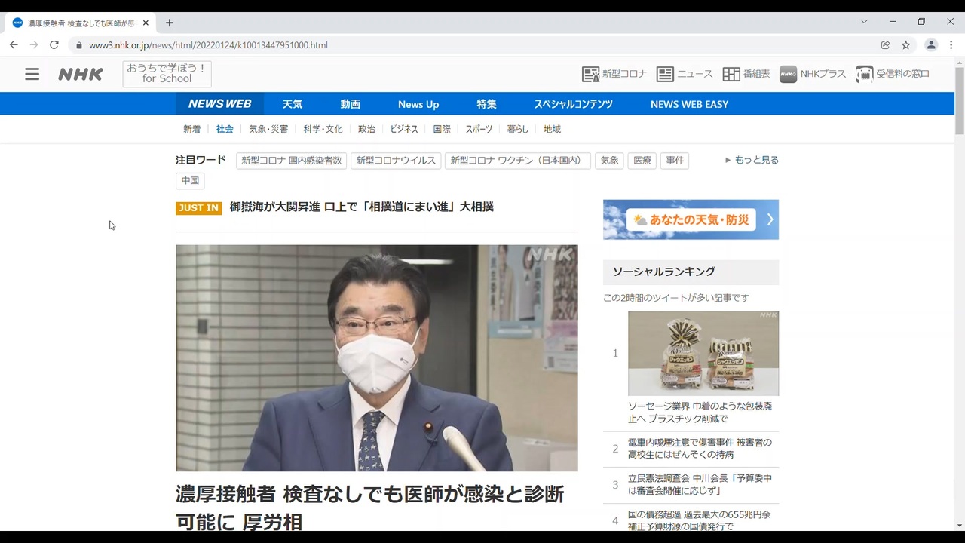Open the ニュース header icon link
The height and width of the screenshot is (543, 965).
[685, 74]
